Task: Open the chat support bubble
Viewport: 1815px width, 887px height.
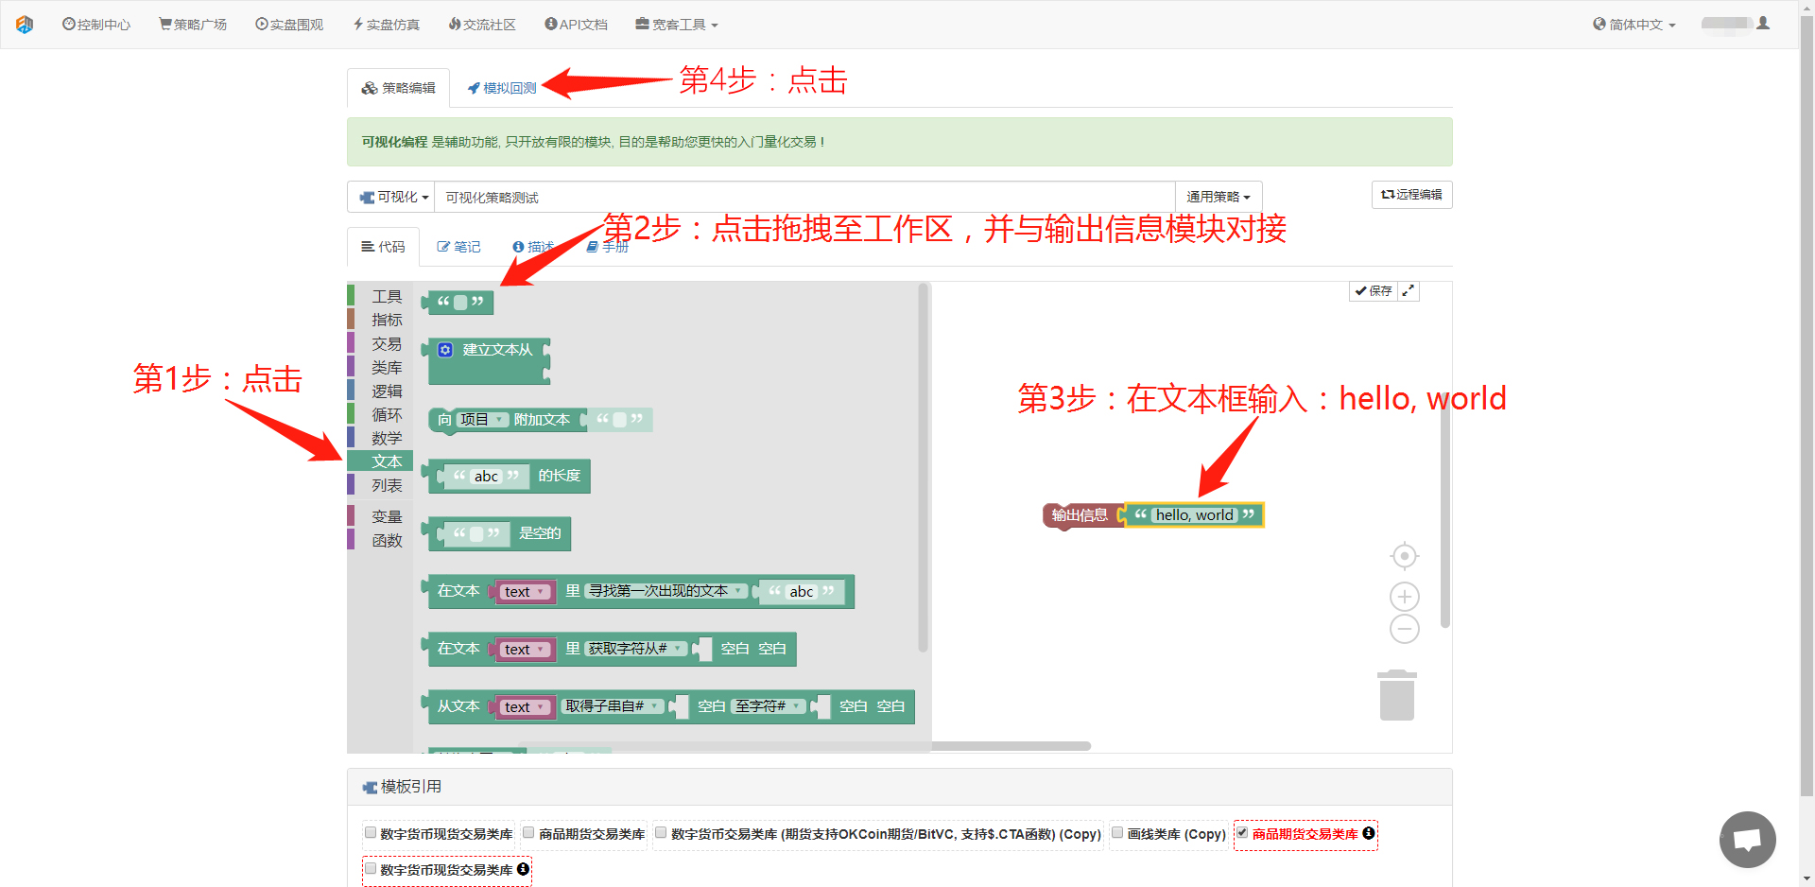Action: pos(1747,839)
